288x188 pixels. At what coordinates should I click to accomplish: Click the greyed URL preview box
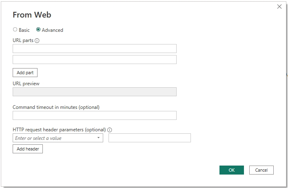coord(95,92)
